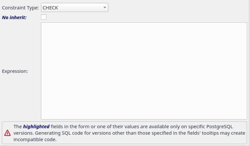This screenshot has height=146, width=250.
Task: Click the bold word highlighted in the warning
Action: 36,127
